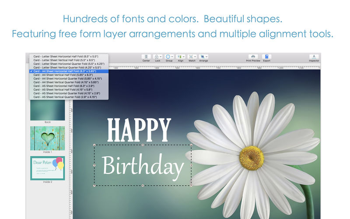Choose Letter Sheet Vertical Half Fold (5.5" x 8.5")
The width and height of the screenshot is (350, 219).
(x=69, y=60)
